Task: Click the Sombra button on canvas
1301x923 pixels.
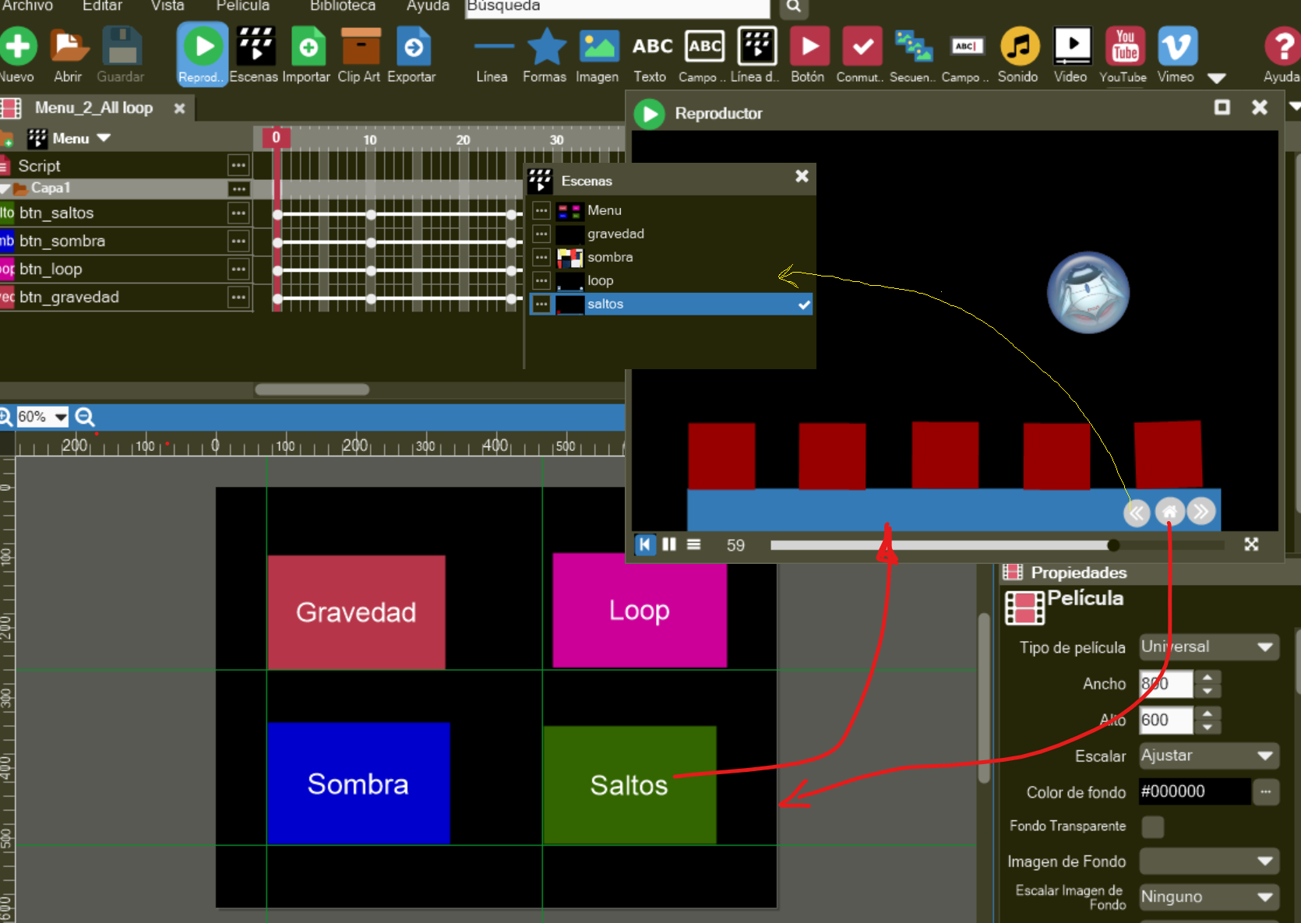Action: coord(358,784)
